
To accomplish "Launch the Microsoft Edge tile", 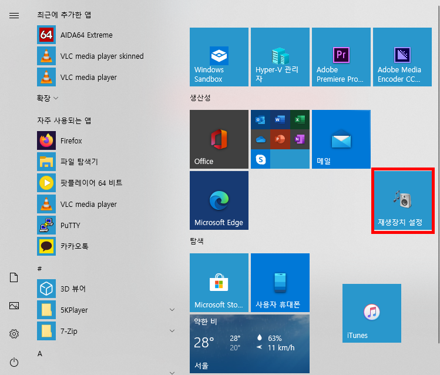I will [219, 200].
